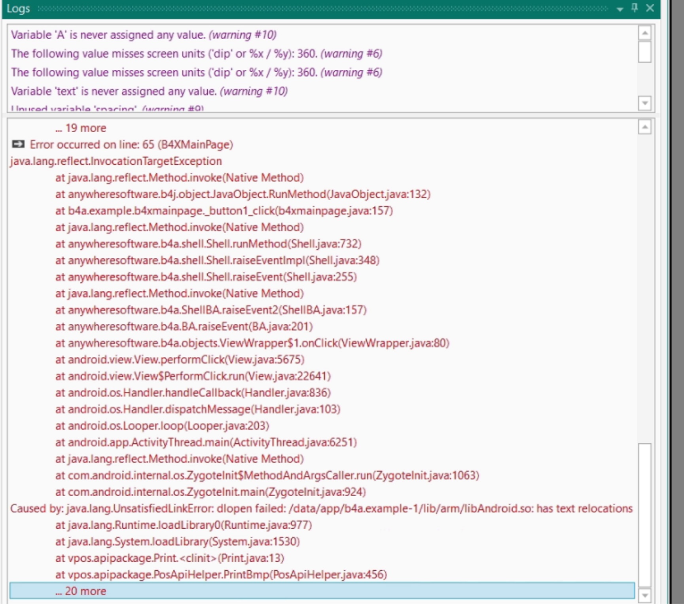Screen dimensions: 684x604
Task: Select the ZygoteInit$MethodAndArgsCaller.run line
Action: 267,475
